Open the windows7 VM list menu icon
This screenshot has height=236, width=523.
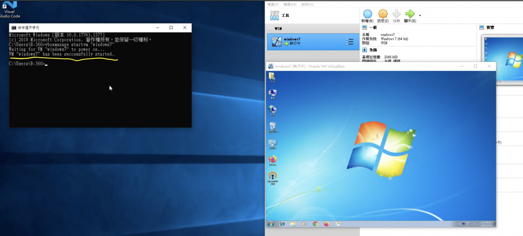click(350, 42)
